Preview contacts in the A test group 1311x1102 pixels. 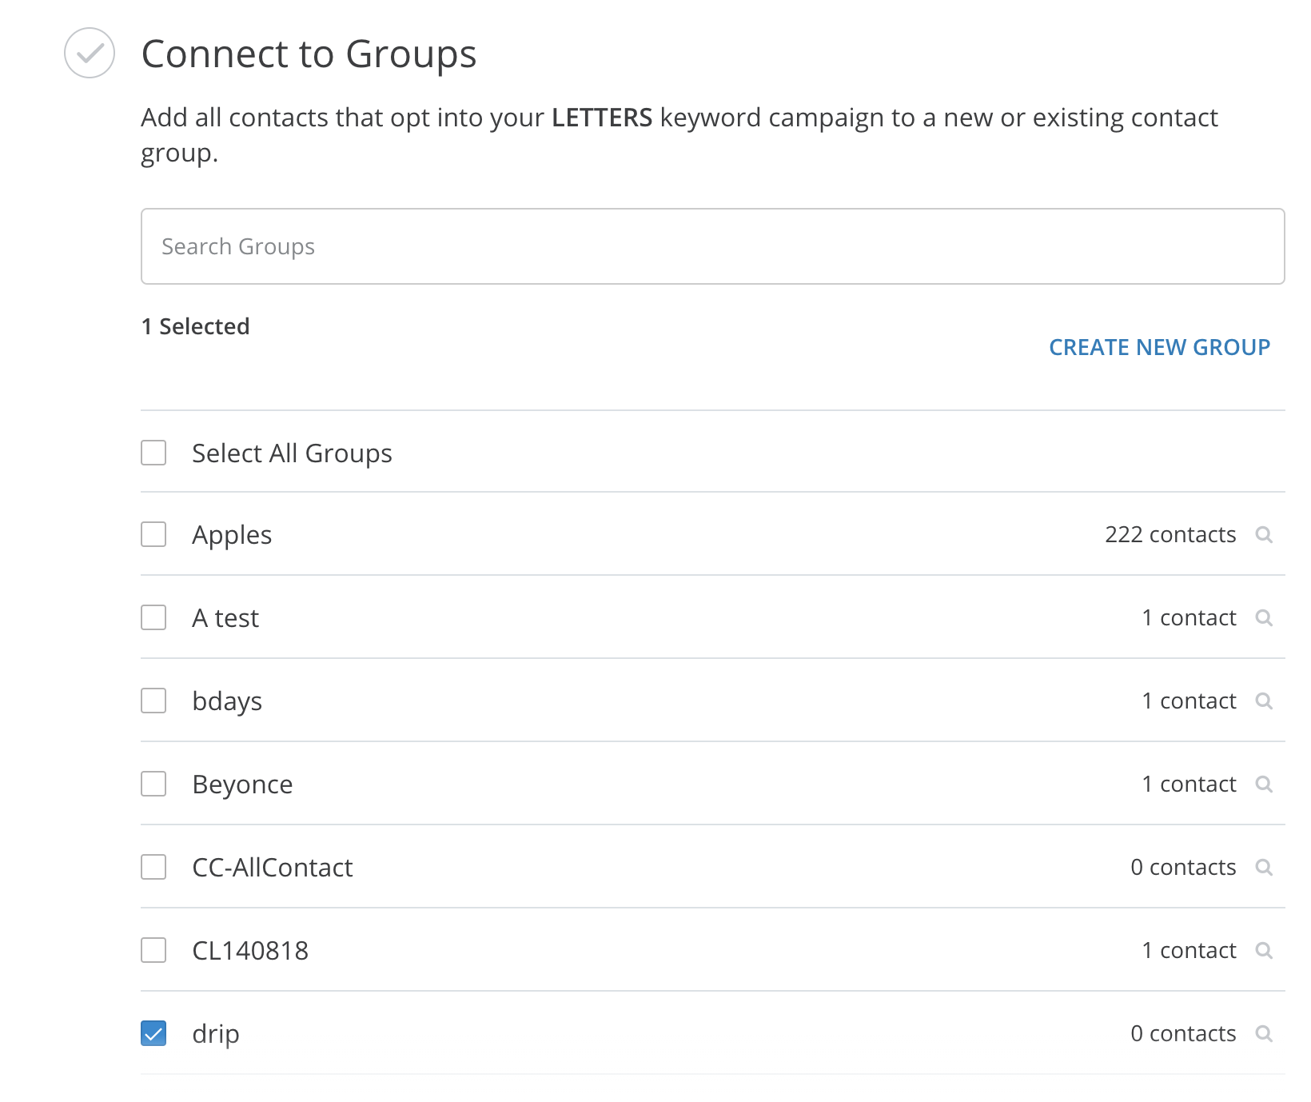(x=1263, y=617)
